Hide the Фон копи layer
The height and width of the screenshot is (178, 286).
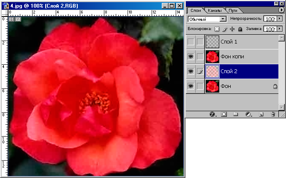(191, 57)
